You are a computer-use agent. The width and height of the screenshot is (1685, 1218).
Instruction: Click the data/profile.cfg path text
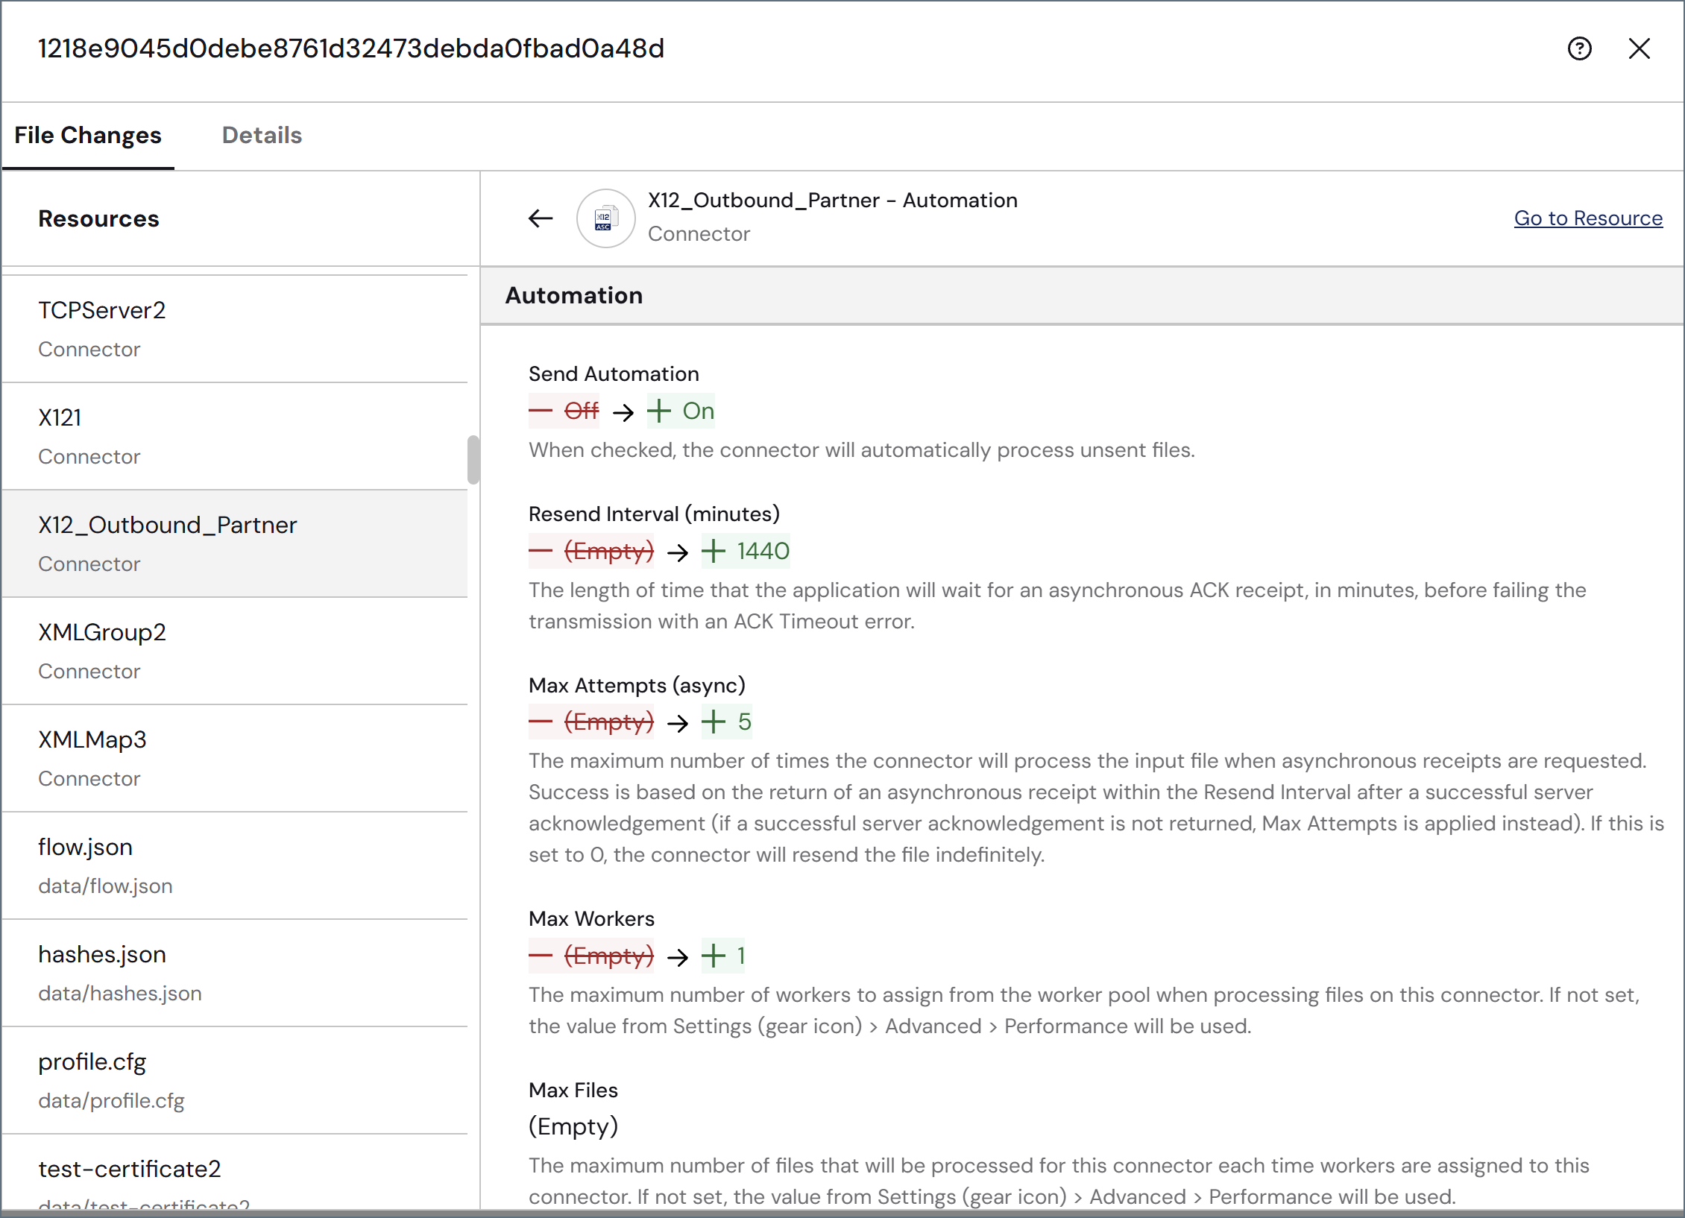[111, 1101]
